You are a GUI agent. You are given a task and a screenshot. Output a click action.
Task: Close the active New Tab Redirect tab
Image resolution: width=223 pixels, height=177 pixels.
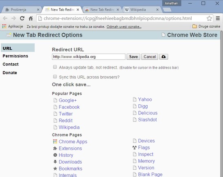point(78,10)
